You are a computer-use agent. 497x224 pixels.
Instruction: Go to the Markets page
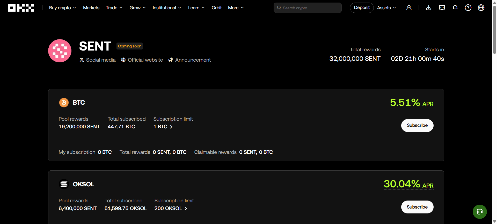point(91,8)
